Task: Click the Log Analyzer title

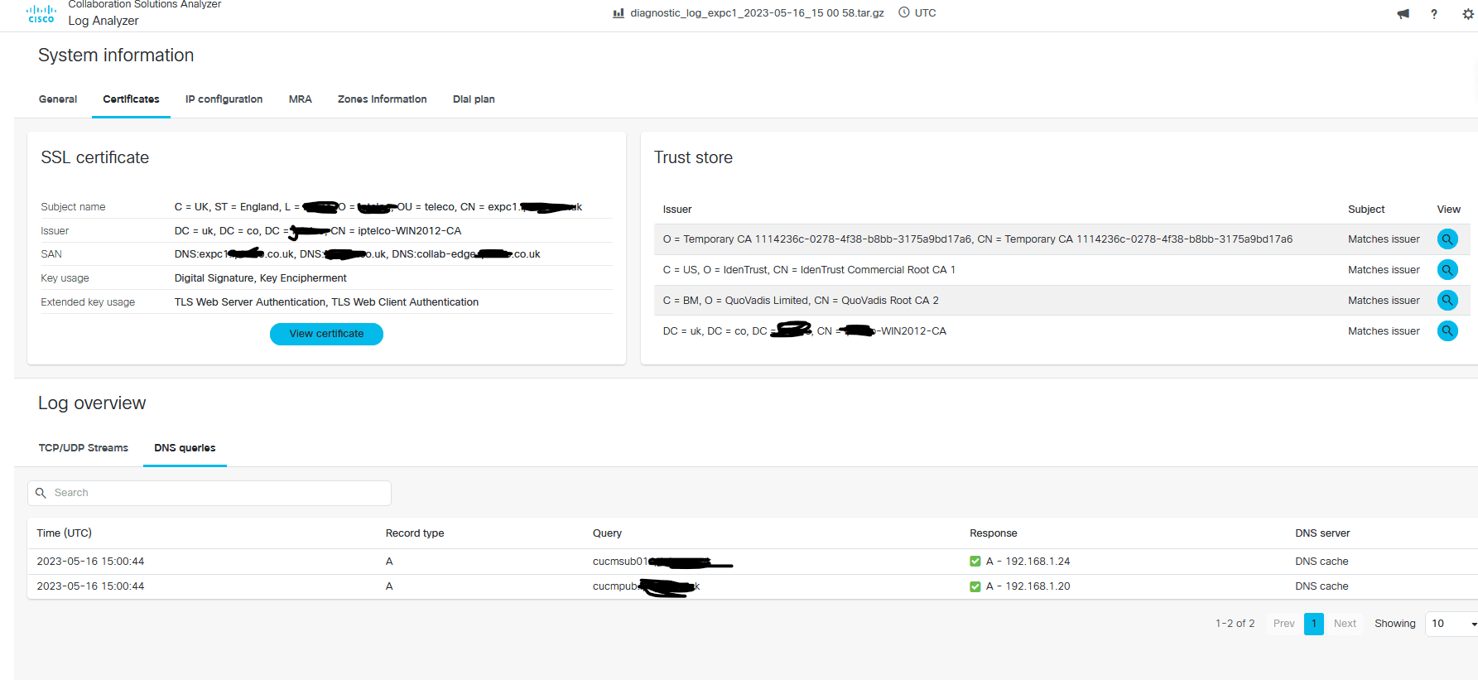Action: (104, 21)
